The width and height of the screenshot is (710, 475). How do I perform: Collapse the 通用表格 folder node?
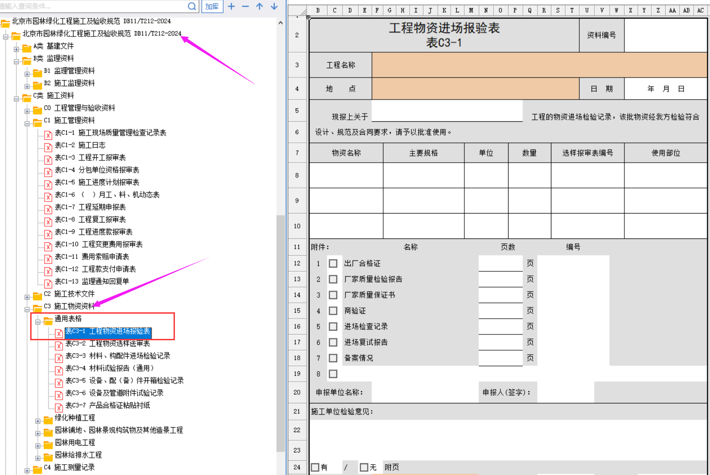pyautogui.click(x=38, y=321)
